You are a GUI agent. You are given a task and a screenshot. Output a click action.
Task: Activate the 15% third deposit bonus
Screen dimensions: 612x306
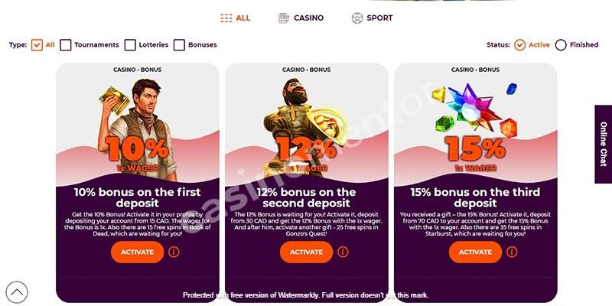(475, 252)
